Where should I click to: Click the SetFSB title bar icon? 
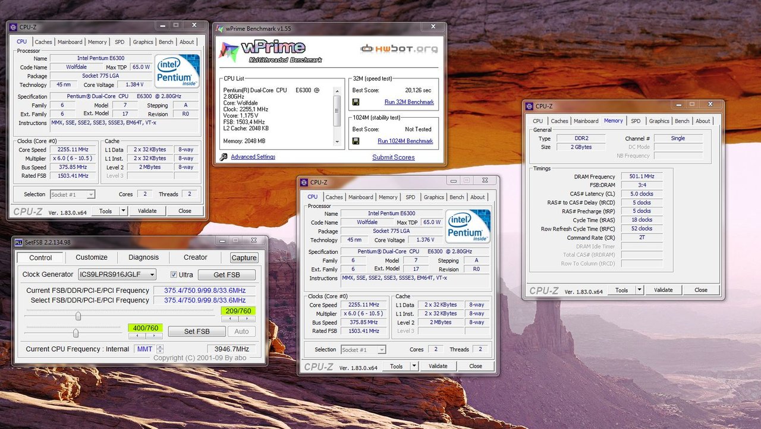[x=19, y=242]
